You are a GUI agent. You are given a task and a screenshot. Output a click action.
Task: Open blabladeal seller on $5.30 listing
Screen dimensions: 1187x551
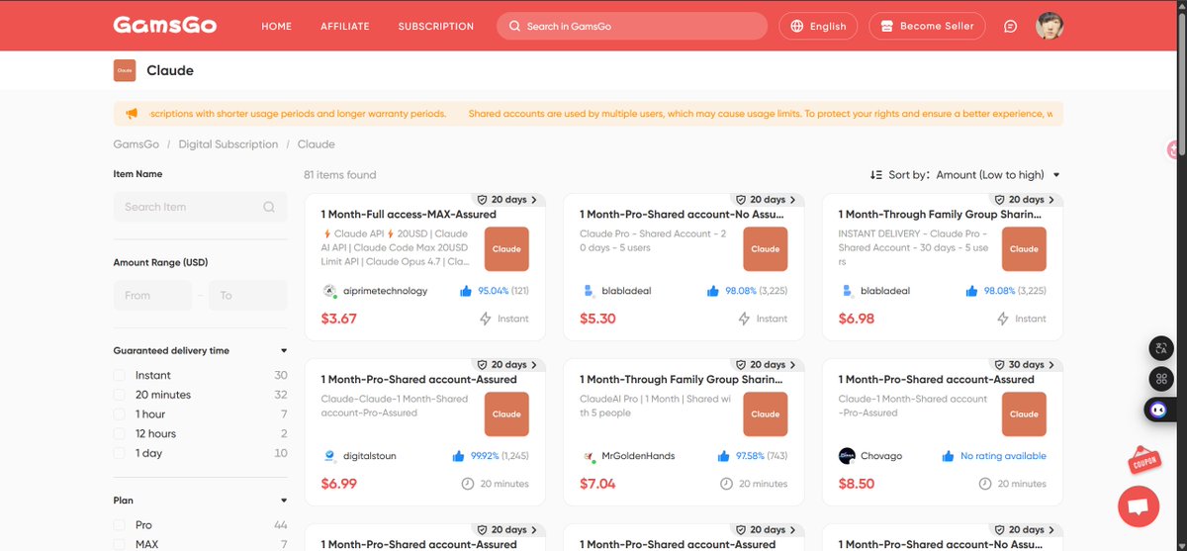click(x=626, y=291)
